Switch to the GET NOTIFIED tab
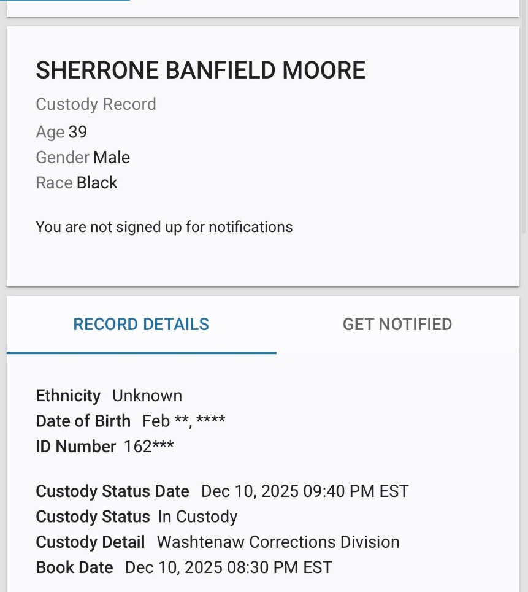This screenshot has width=528, height=592. coord(397,324)
